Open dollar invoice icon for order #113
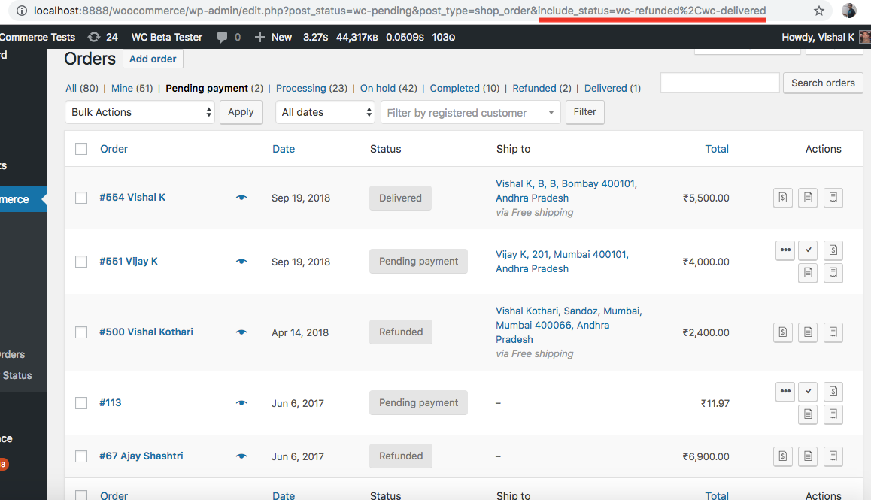 pos(833,392)
